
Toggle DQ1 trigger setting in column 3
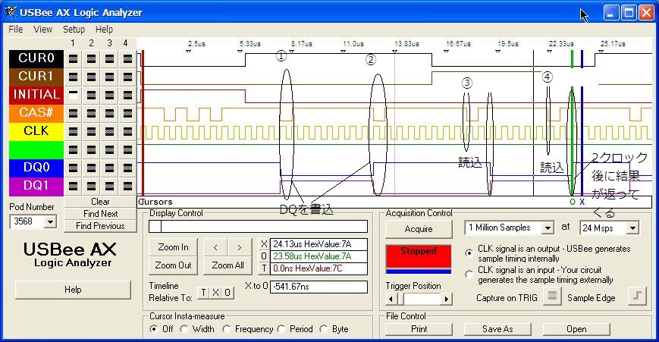(109, 186)
